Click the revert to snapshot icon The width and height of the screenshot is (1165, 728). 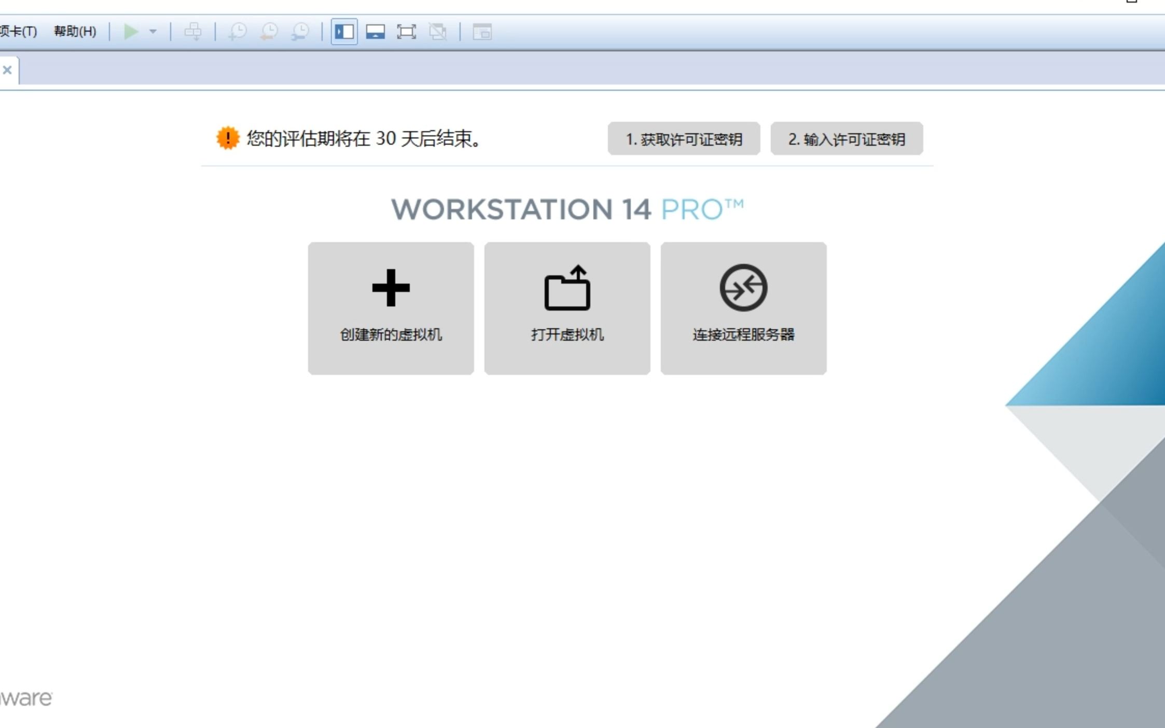coord(269,32)
